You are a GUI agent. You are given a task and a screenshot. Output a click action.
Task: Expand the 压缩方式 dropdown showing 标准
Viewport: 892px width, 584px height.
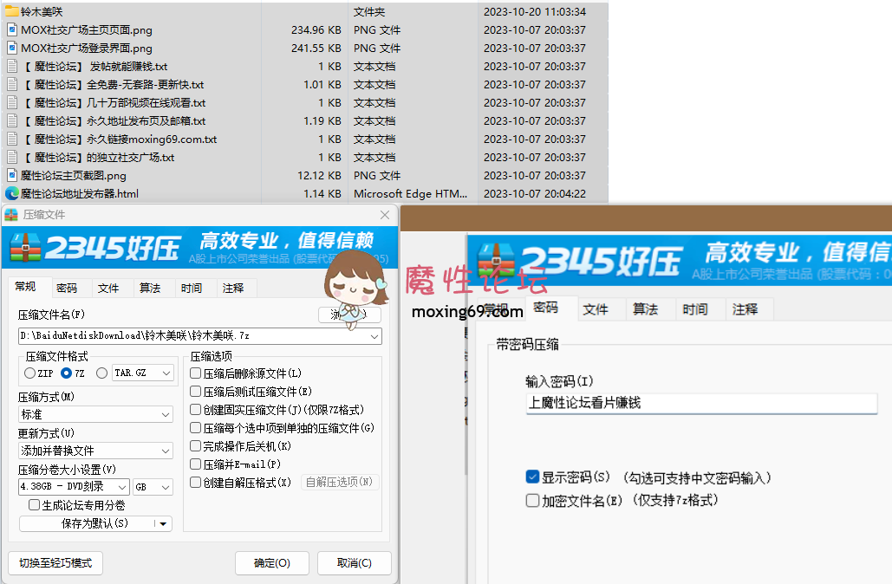[x=95, y=415]
